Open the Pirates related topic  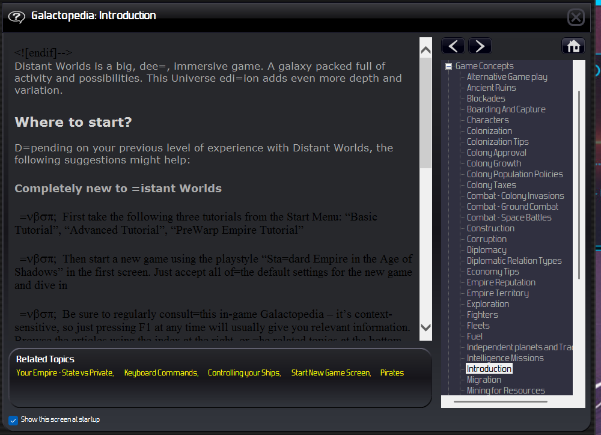click(x=392, y=373)
